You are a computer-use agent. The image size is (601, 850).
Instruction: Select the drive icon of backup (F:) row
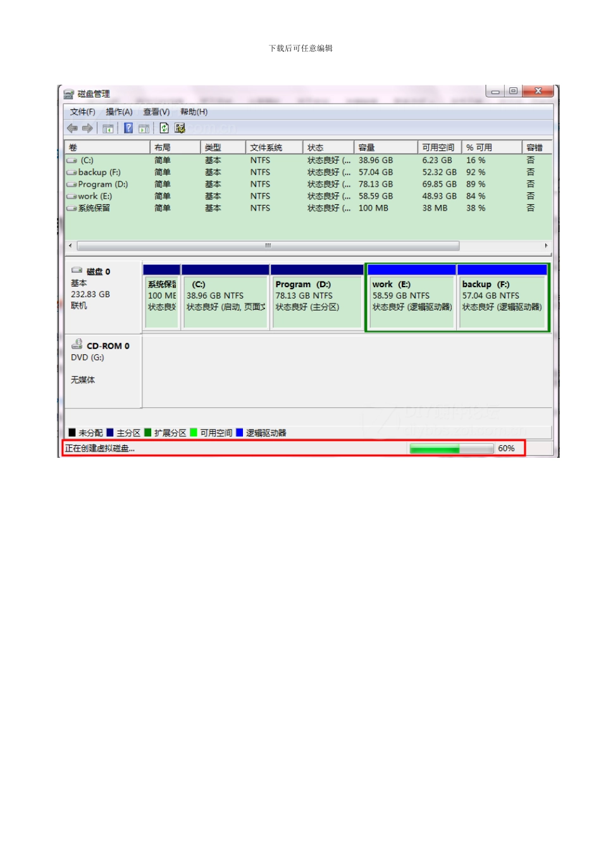[x=71, y=173]
